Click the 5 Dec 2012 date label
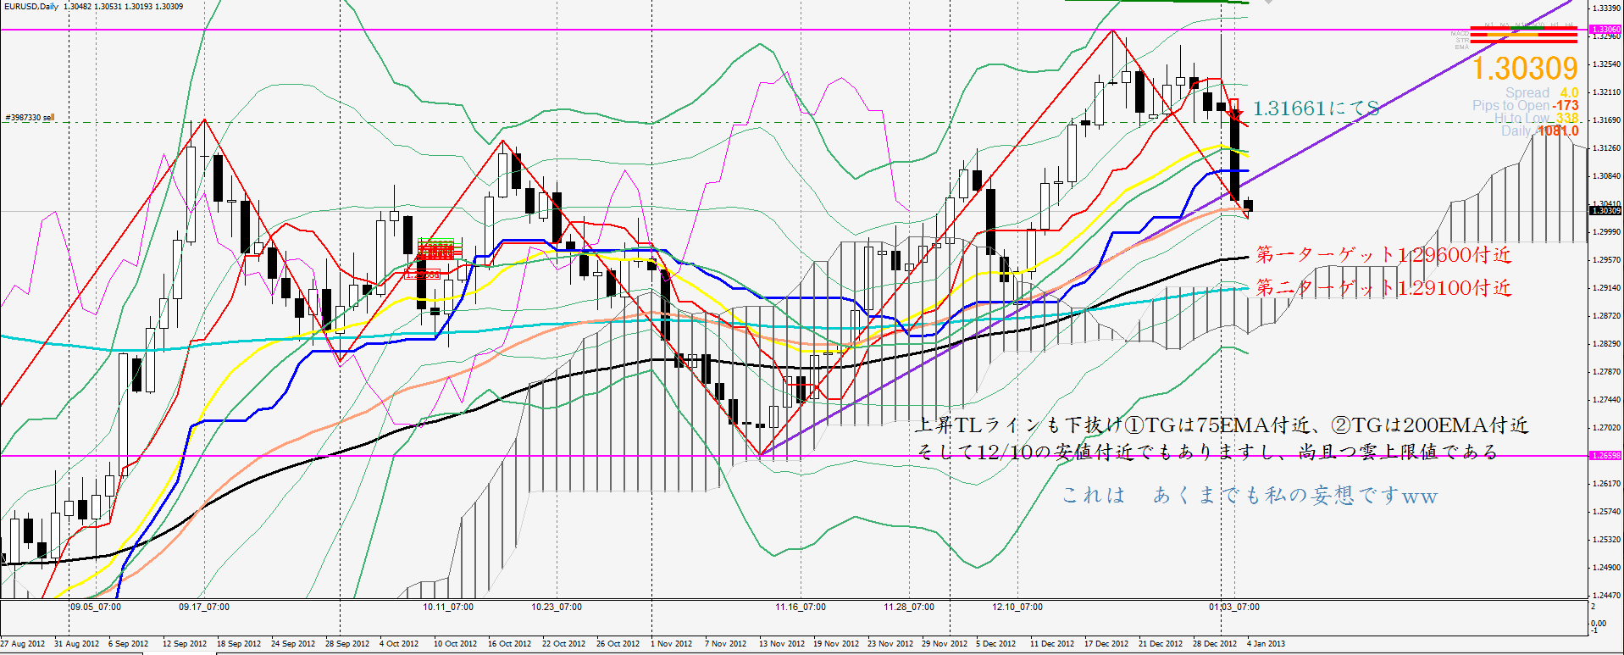This screenshot has height=655, width=1624. [996, 644]
